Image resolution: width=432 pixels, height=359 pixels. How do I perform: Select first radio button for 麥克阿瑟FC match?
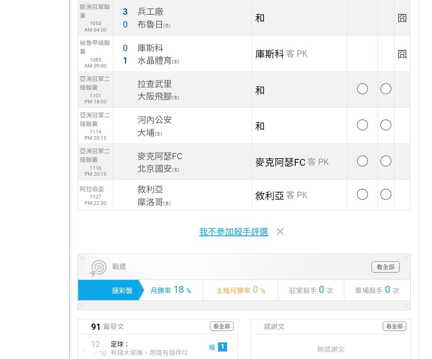click(x=362, y=161)
